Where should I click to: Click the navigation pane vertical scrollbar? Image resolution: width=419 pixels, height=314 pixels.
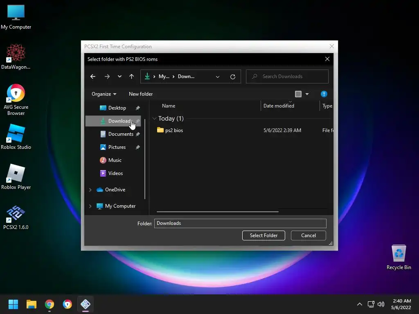click(145, 159)
